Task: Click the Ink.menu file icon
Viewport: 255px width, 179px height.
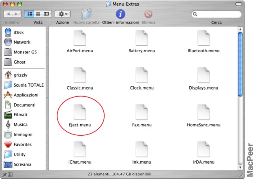Action: (x=141, y=149)
